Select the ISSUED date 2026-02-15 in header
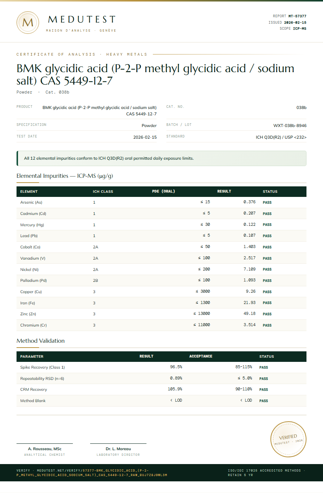The width and height of the screenshot is (323, 493). [x=295, y=23]
